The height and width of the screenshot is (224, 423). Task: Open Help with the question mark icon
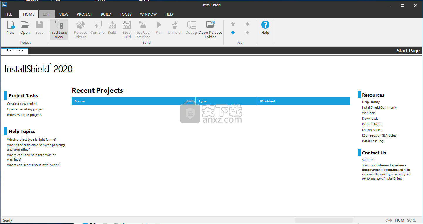pos(265,25)
